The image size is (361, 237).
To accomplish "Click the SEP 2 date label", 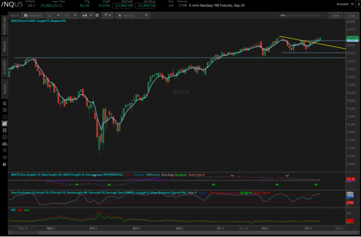I will point(308,228).
